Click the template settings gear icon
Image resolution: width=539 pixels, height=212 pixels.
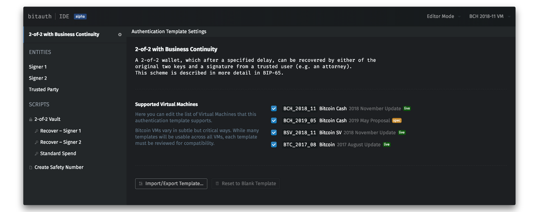click(120, 34)
